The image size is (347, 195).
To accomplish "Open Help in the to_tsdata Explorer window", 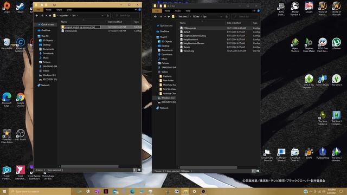I will [x=139, y=10].
